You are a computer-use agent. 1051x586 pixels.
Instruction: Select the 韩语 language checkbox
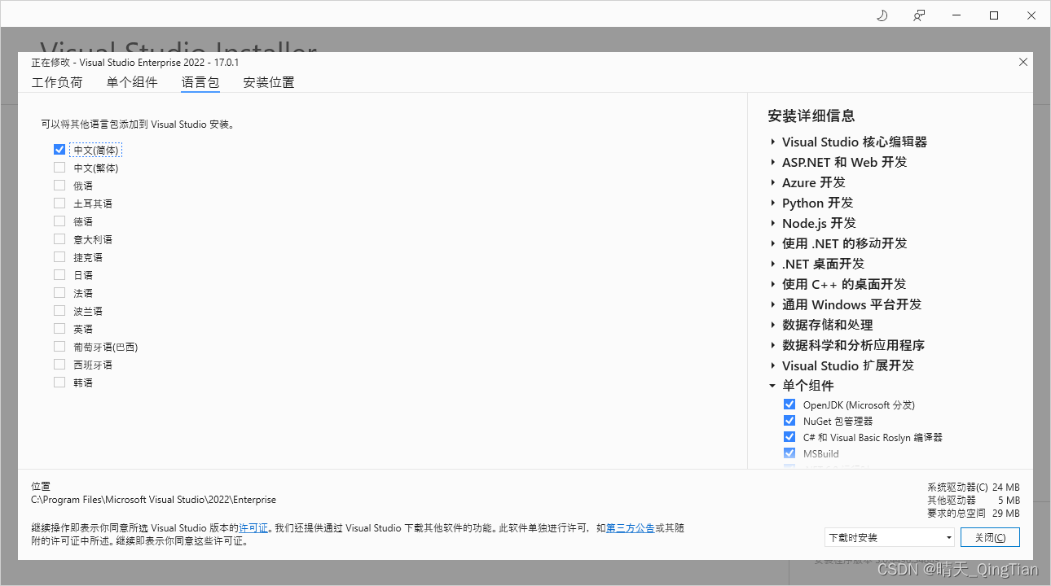59,382
